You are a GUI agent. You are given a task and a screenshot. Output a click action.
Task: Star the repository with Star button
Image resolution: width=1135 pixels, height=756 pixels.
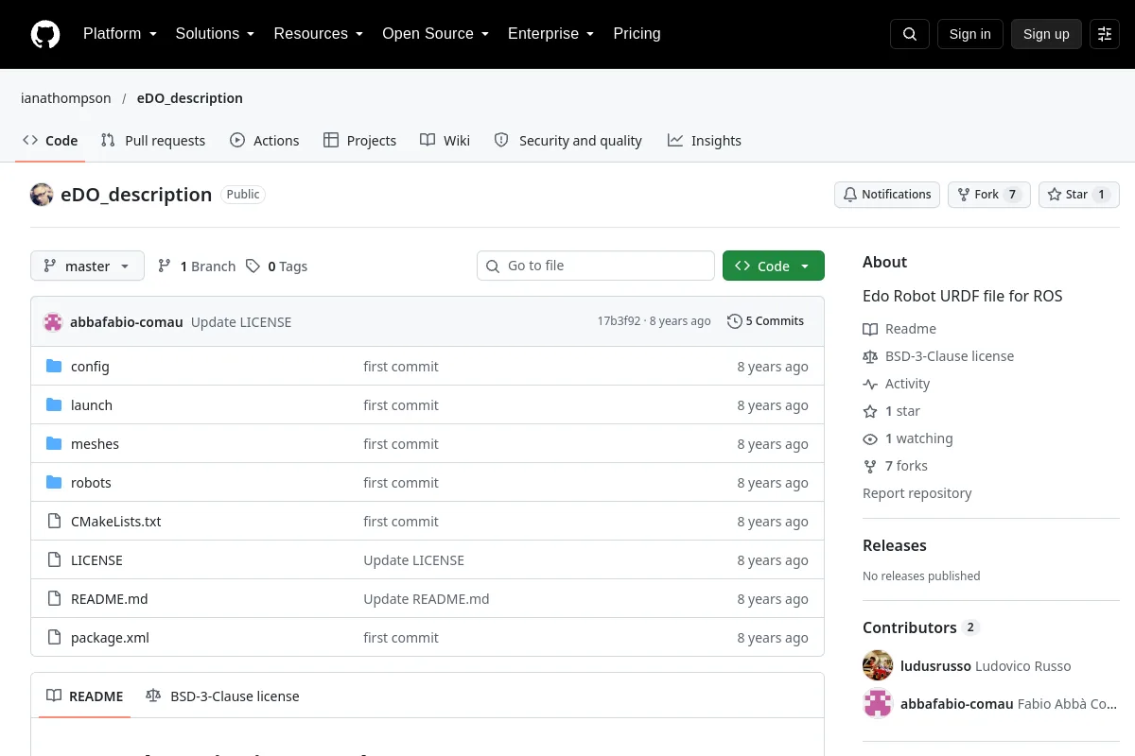click(1079, 195)
